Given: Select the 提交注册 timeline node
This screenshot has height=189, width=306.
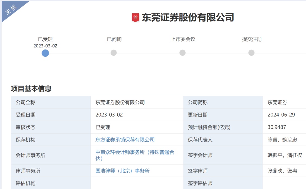Looking at the screenshot, I should pyautogui.click(x=251, y=53).
